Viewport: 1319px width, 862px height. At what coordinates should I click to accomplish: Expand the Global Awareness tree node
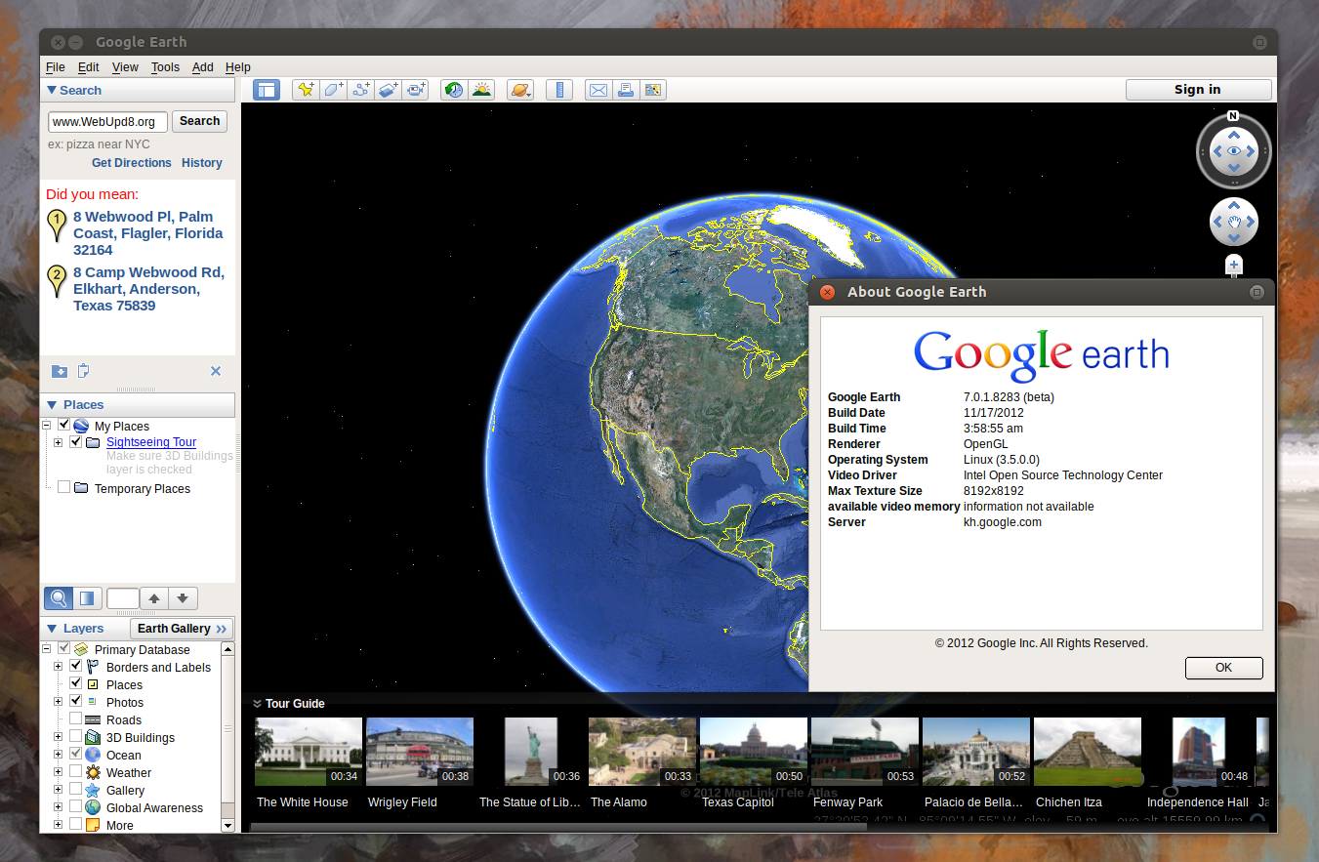59,807
